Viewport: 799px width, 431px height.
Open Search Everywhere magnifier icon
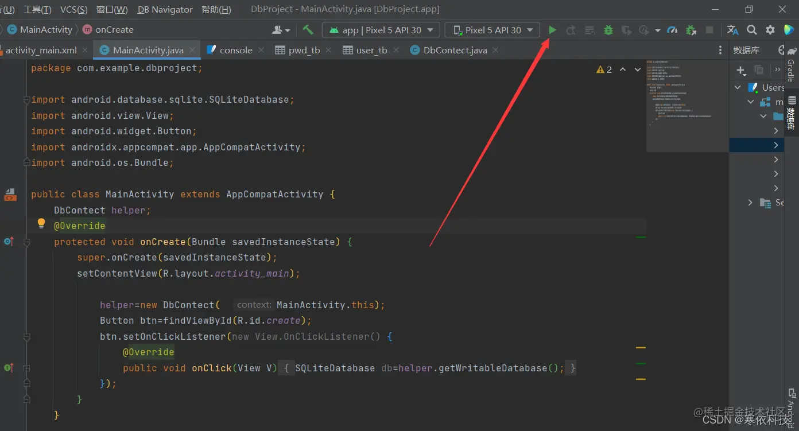point(751,30)
